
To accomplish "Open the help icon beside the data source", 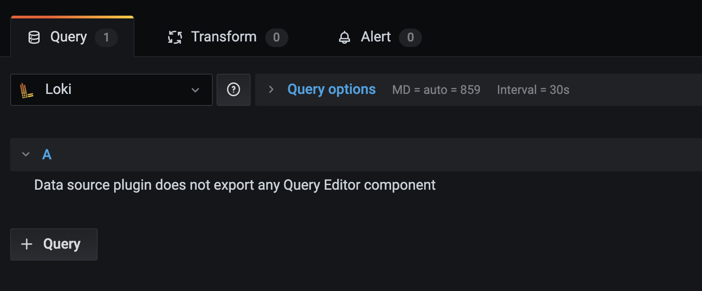I will click(234, 89).
